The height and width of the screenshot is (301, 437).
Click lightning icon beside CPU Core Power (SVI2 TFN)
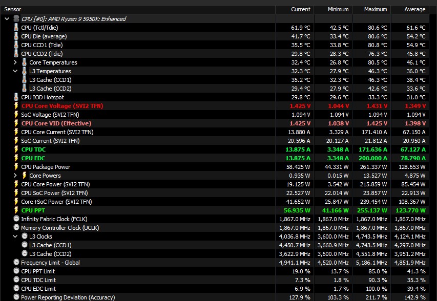[x=16, y=184]
